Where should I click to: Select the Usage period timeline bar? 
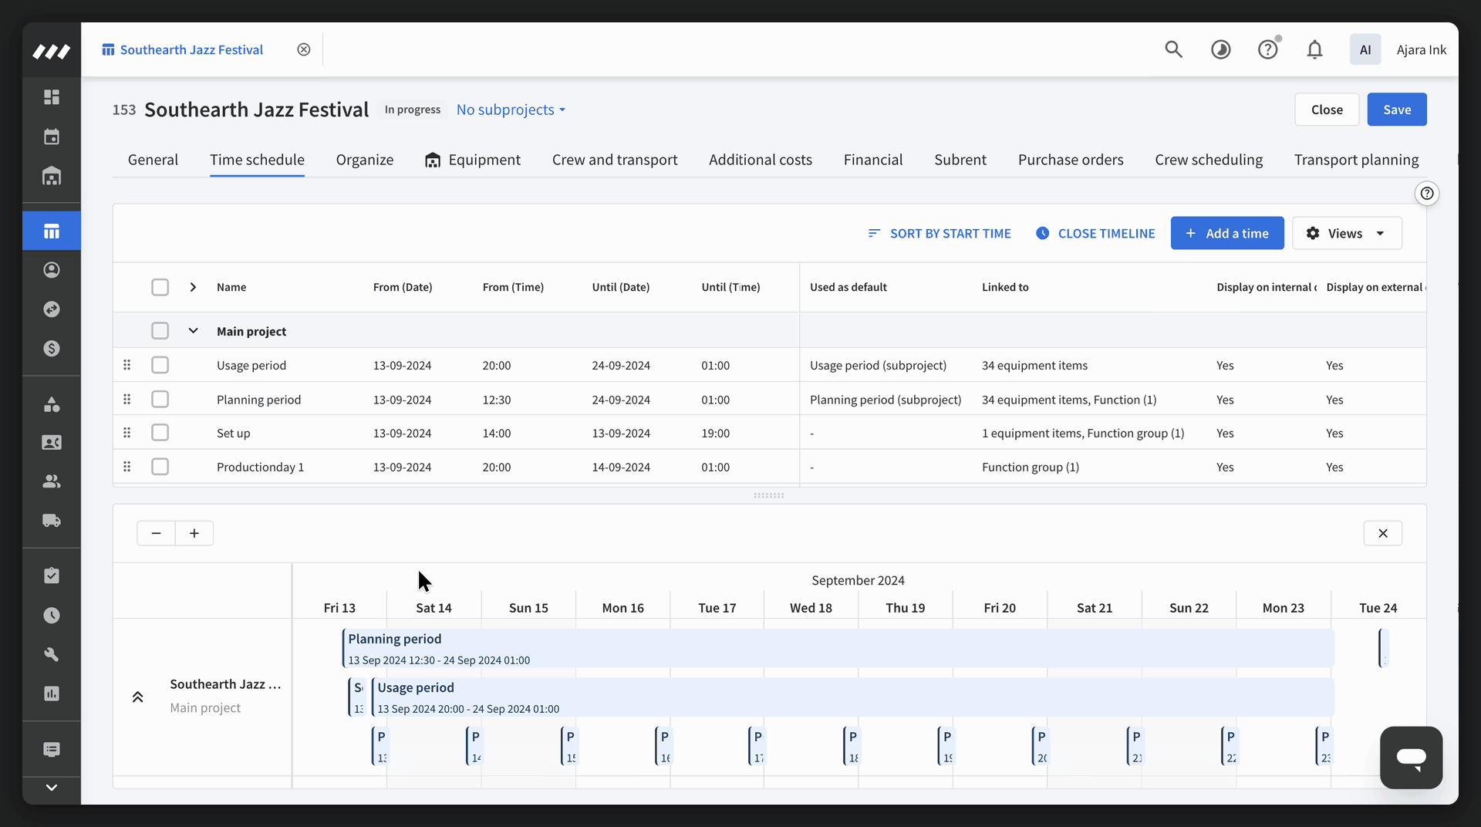852,697
